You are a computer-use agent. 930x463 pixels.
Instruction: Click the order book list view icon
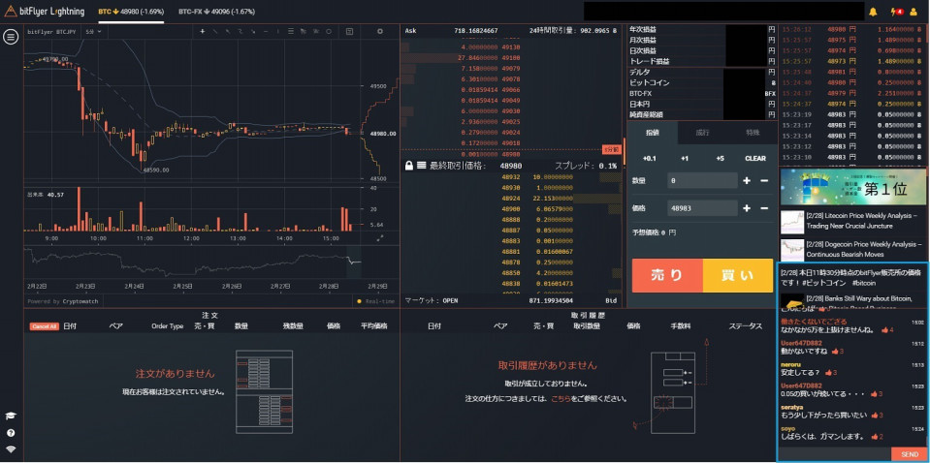pos(422,166)
